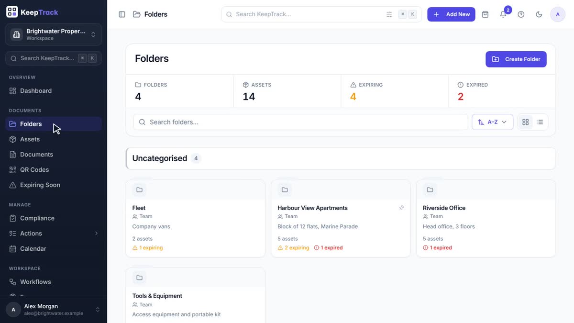Click the Create Folder button
This screenshot has width=574, height=323.
tap(516, 59)
